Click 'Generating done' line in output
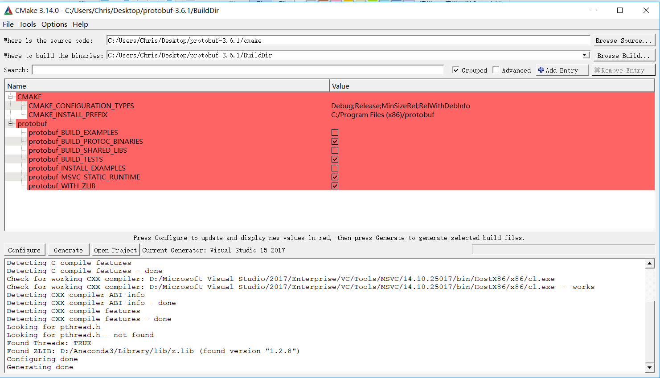Screen dimensions: 660x378 [40, 367]
